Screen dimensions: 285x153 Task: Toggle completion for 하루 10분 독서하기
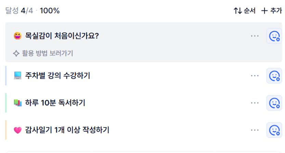click(x=274, y=103)
